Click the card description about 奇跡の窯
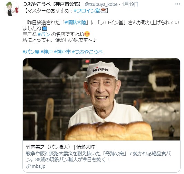184x174 pixels. pyautogui.click(x=98, y=157)
